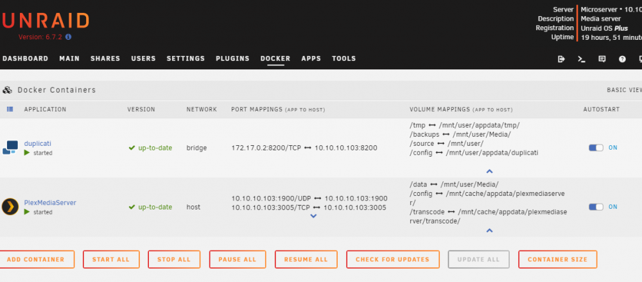Toggle PlexMediaServer autostart switch

596,207
